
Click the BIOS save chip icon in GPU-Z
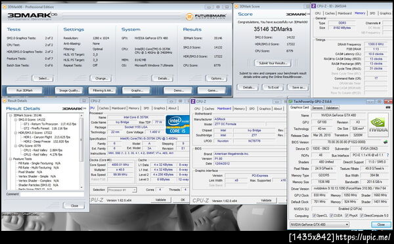click(385, 142)
